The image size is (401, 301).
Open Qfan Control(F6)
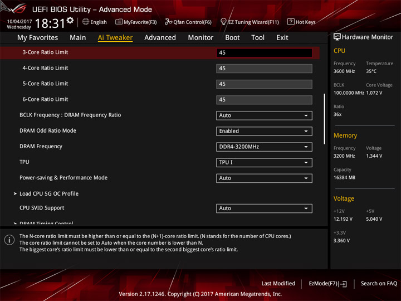tap(188, 22)
